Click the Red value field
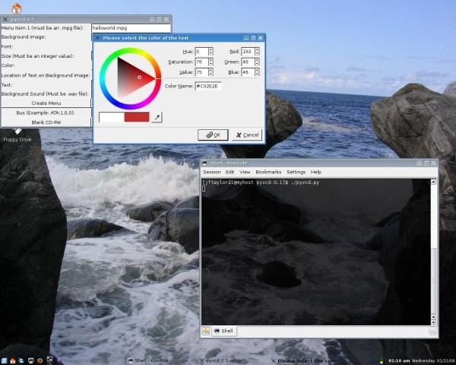The height and width of the screenshot is (365, 456). (x=248, y=52)
